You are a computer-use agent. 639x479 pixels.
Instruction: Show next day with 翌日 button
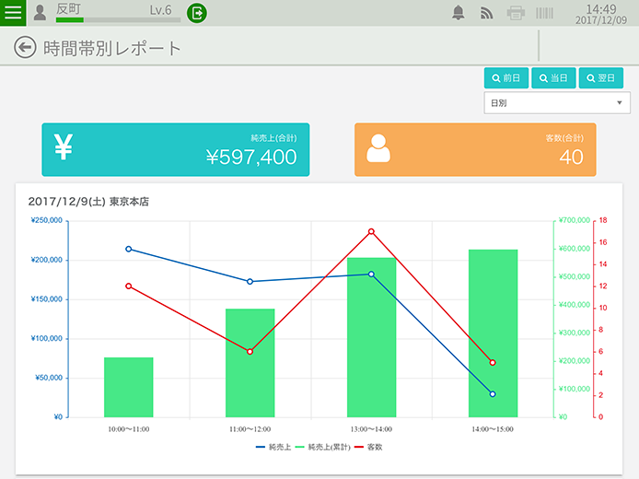(x=600, y=78)
